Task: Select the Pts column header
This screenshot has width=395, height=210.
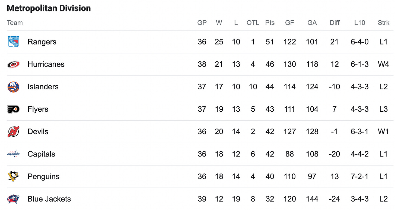Action: pyautogui.click(x=270, y=23)
